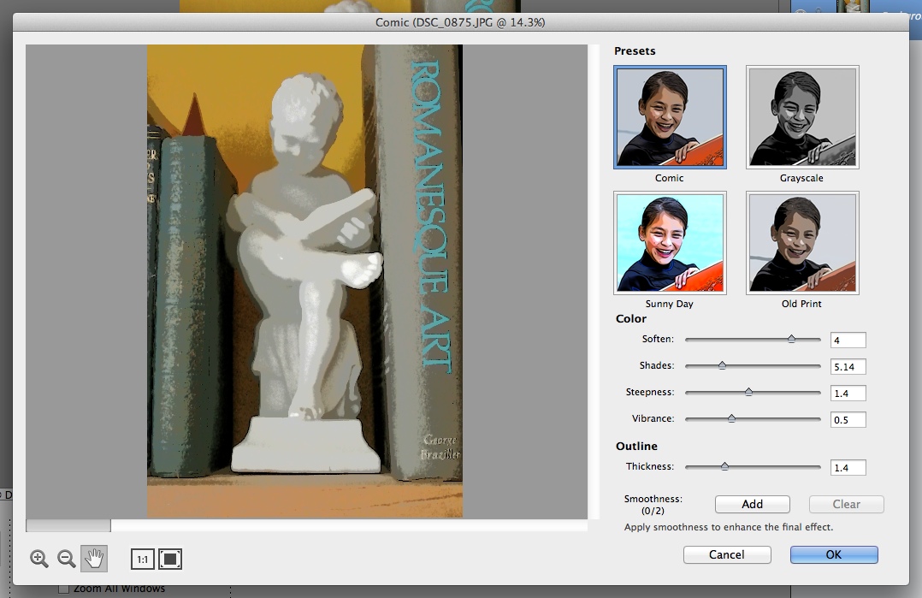Apply the Old Print preset

pyautogui.click(x=801, y=243)
